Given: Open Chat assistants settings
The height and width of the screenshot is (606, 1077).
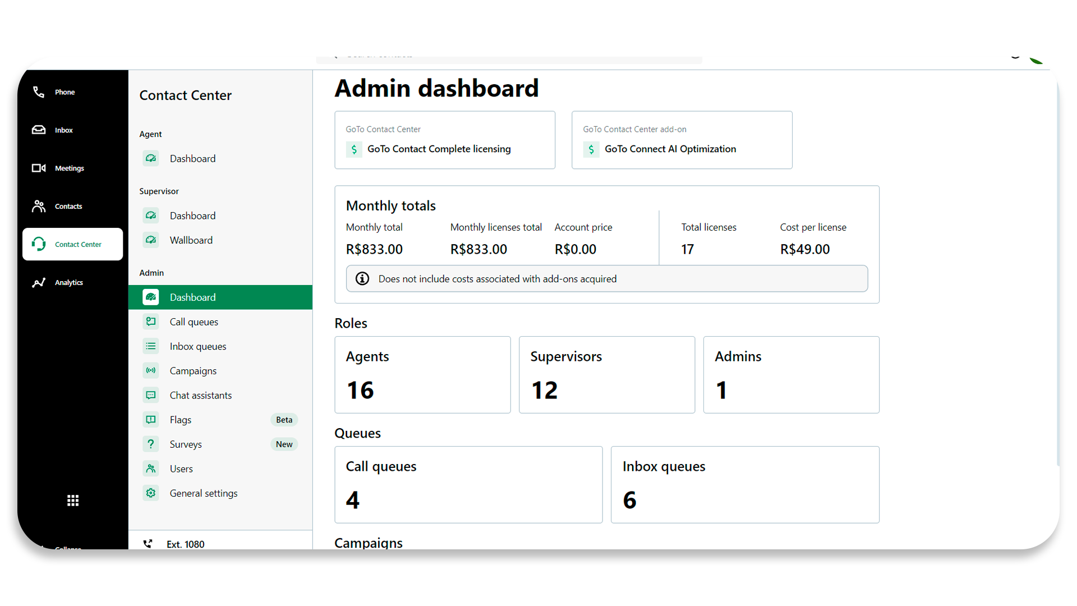Looking at the screenshot, I should [220, 395].
